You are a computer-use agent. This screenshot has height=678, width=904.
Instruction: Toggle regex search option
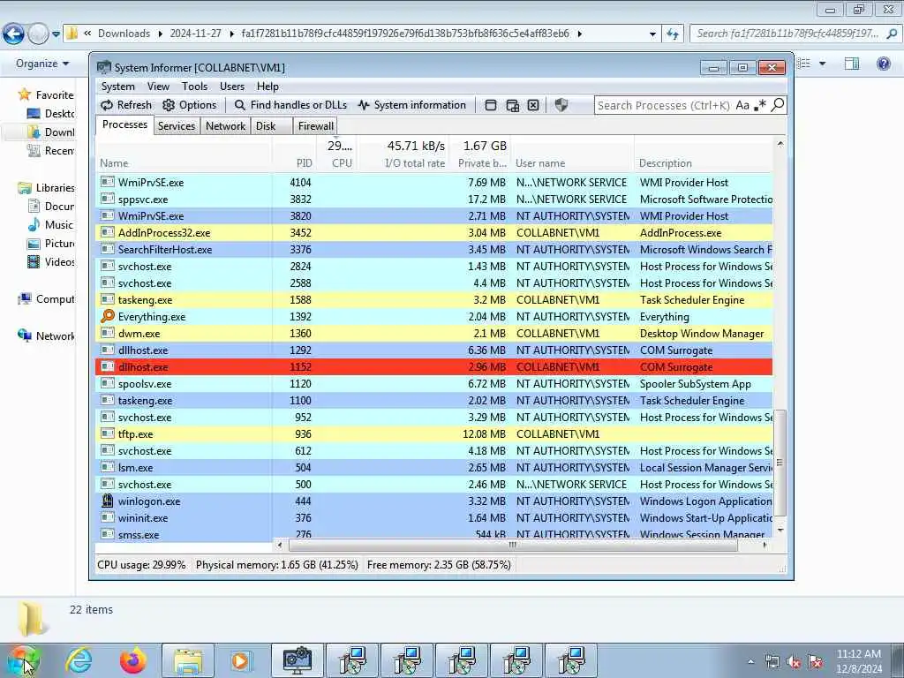760,105
